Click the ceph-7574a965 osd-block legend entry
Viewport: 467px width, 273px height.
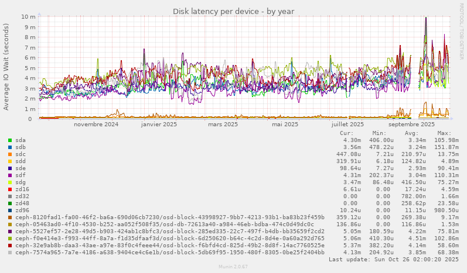click(x=170, y=253)
